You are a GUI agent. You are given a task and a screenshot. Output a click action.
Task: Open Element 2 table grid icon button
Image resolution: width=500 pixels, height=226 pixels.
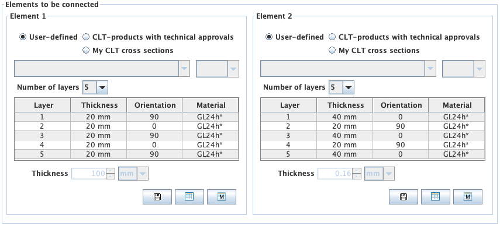436,197
